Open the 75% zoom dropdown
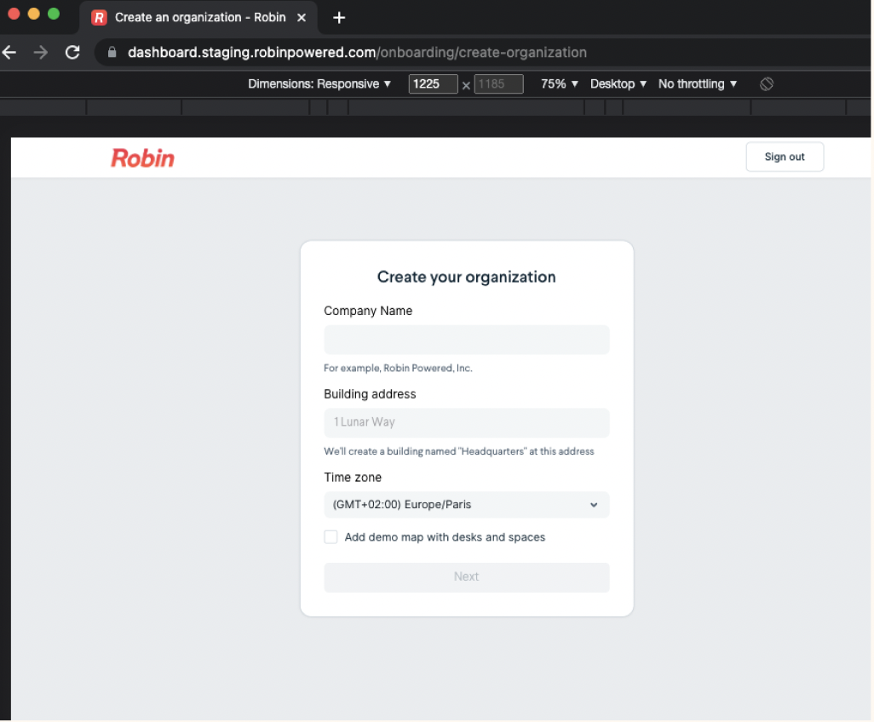 (559, 84)
